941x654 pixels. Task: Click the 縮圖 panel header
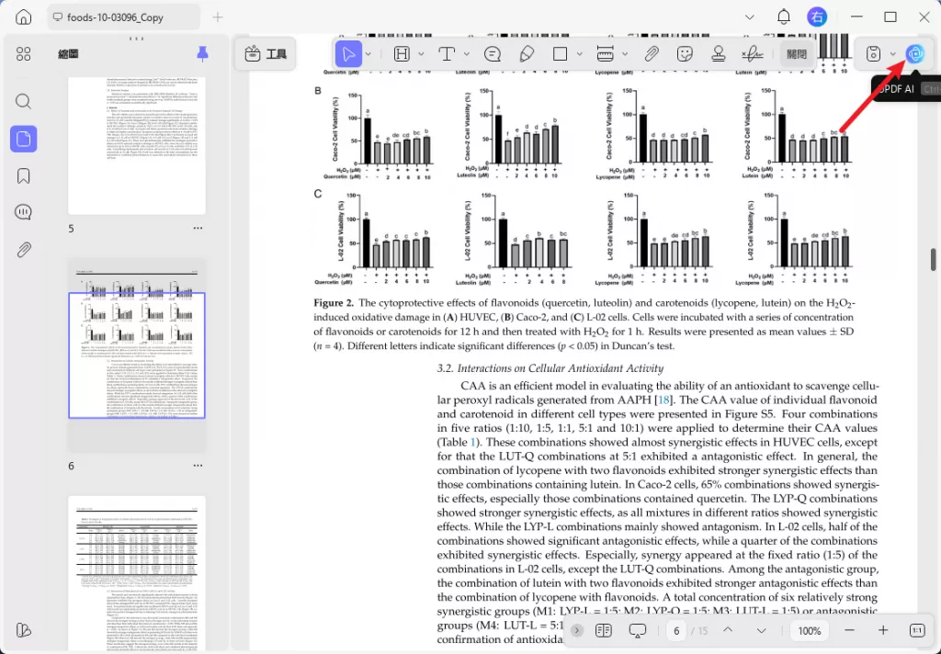tap(68, 54)
